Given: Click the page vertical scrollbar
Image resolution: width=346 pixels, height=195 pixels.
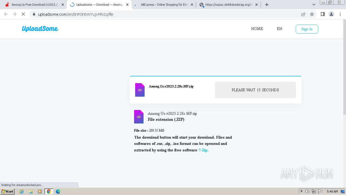Looking at the screenshot, I should click(344, 68).
